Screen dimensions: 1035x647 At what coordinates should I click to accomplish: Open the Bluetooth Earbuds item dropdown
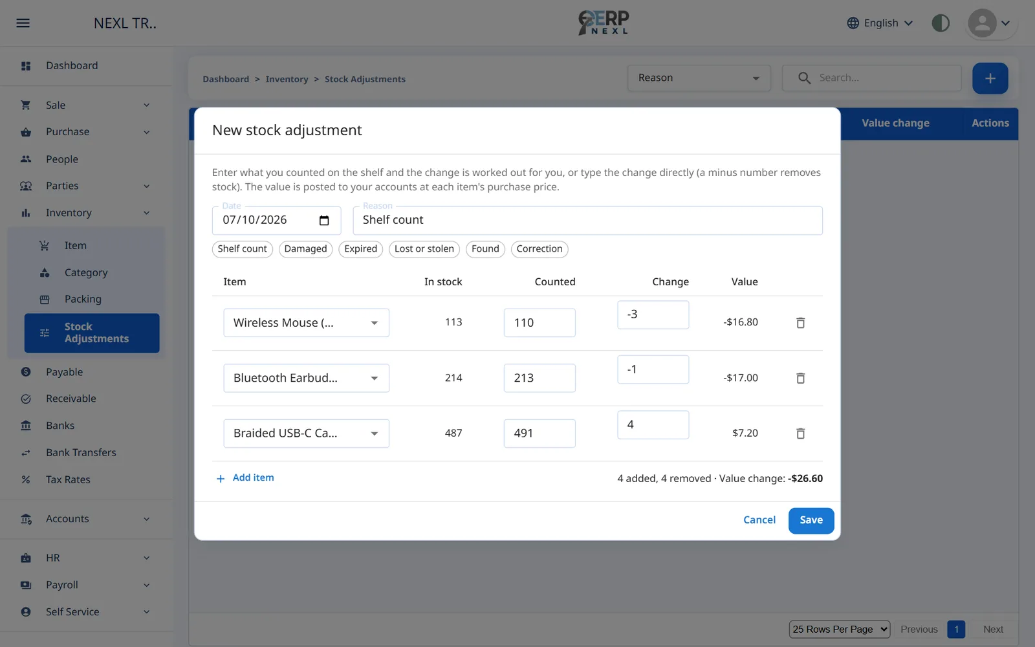[307, 378]
